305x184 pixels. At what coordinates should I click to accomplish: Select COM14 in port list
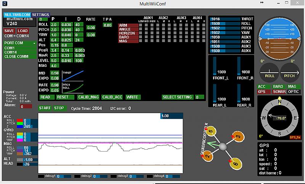coord(20,52)
